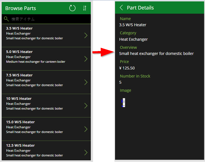Toggle sort order in Browse Parts
Image resolution: width=205 pixels, height=162 pixels.
click(x=85, y=8)
